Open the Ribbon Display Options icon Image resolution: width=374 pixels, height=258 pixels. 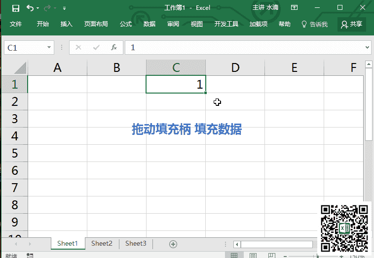click(x=295, y=7)
